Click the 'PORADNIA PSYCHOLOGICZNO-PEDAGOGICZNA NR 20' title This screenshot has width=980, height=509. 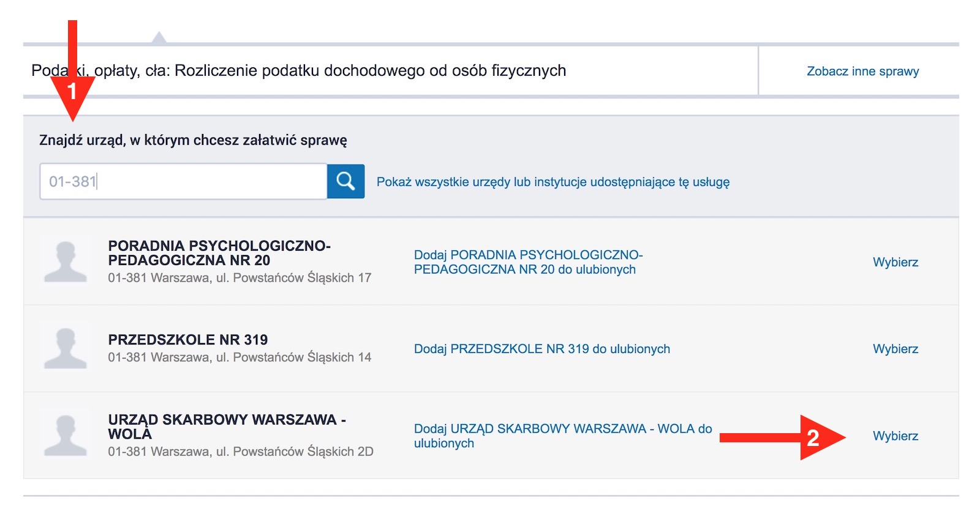(x=219, y=253)
